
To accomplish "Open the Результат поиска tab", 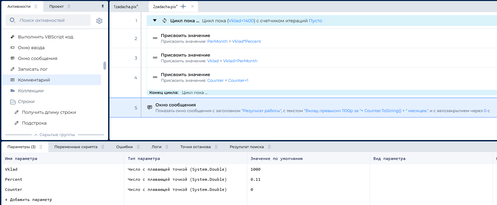I will tap(247, 147).
